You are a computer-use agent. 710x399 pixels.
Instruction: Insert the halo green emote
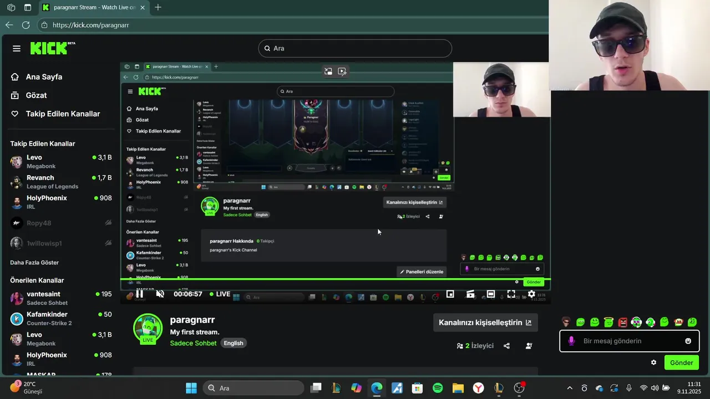point(608,322)
